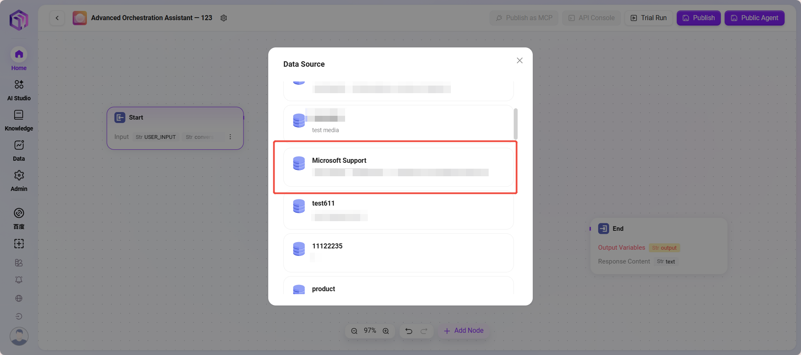801x355 pixels.
Task: Zoom in the canvas
Action: coord(386,331)
